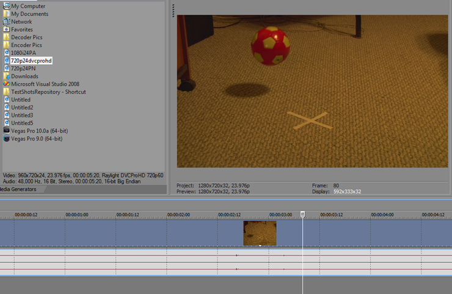Image resolution: width=452 pixels, height=294 pixels.
Task: Click the Vegas Pro 9.0 (64-bit) icon
Action: (x=6, y=138)
